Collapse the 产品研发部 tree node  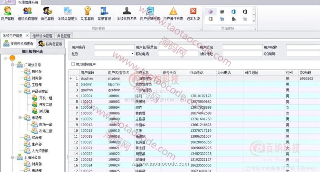click(20, 91)
